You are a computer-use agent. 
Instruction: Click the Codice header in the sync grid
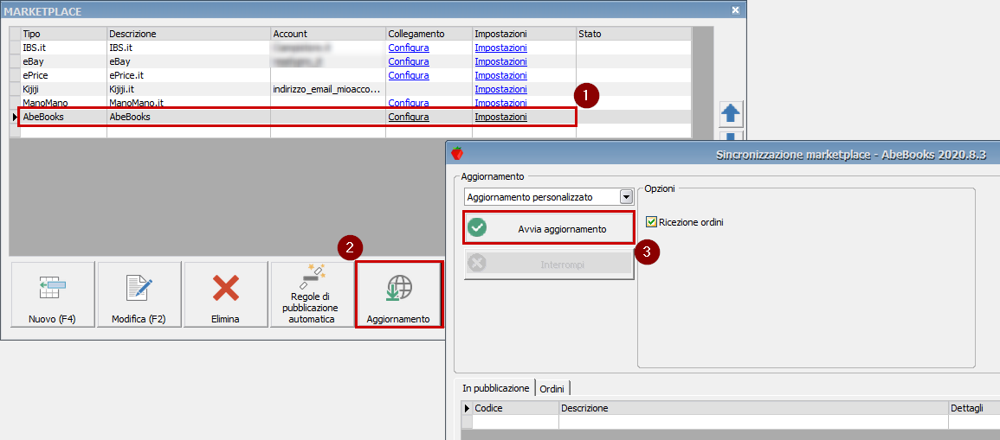pos(515,407)
